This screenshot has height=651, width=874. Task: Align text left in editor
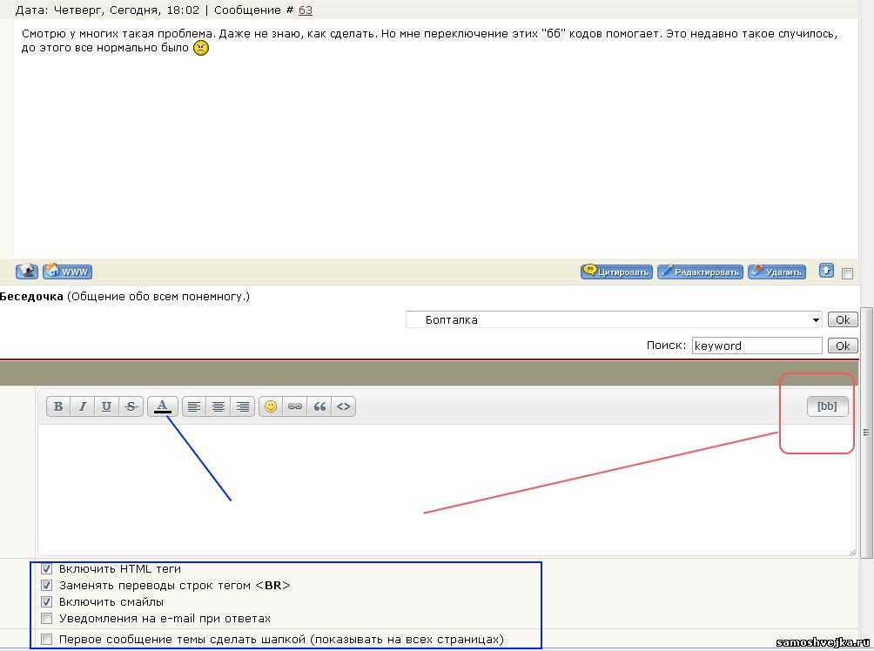point(194,406)
